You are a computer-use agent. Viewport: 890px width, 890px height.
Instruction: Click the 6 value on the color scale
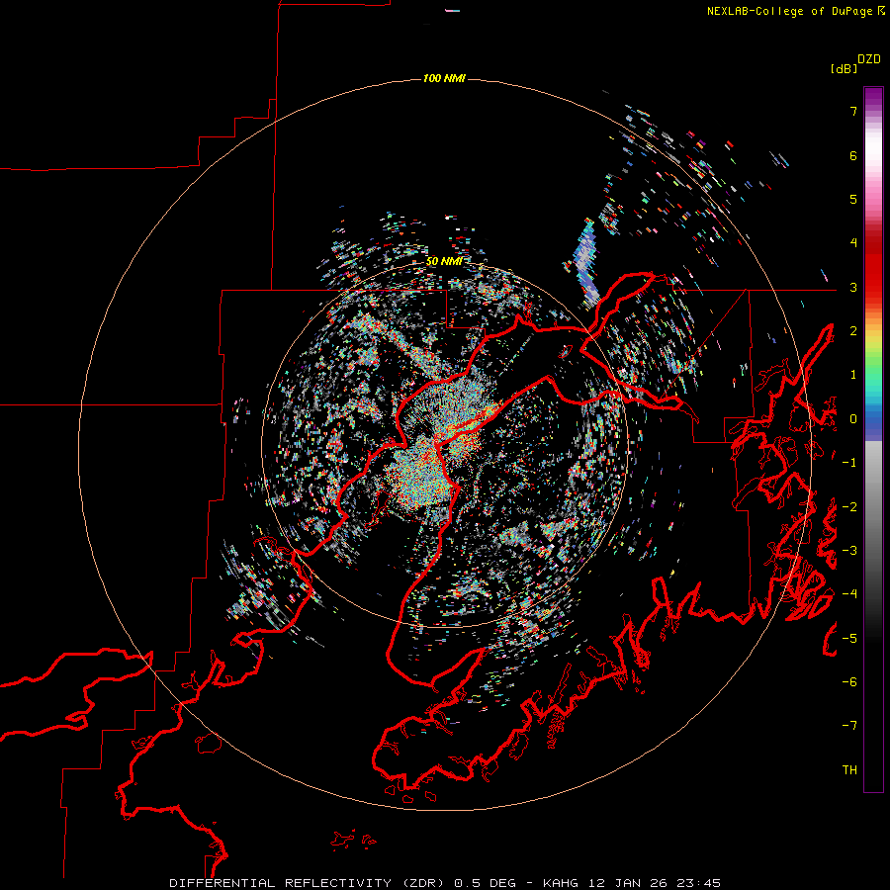pyautogui.click(x=853, y=155)
